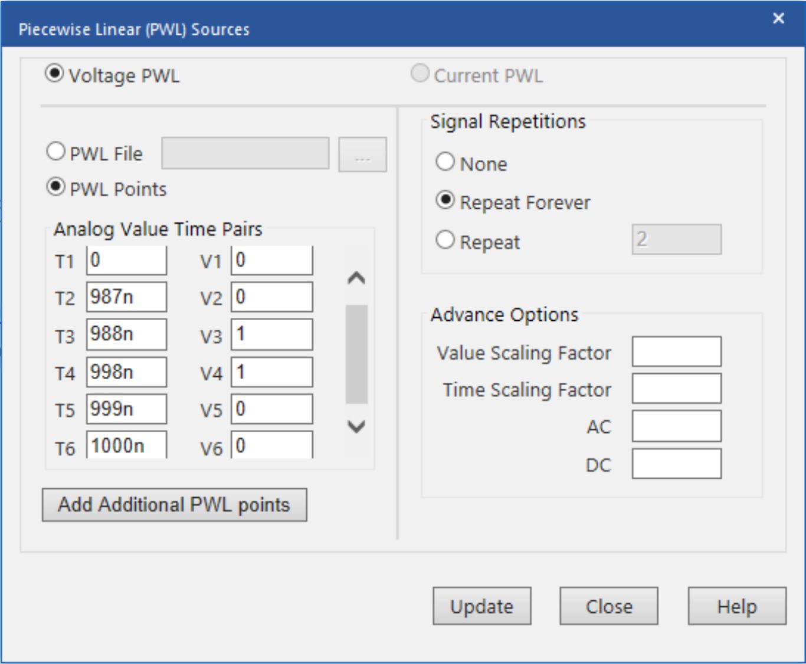
Task: Click the Close button
Action: tap(608, 606)
